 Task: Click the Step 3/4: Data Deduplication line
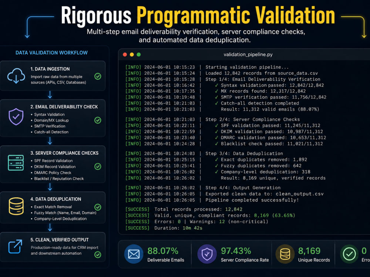[x=244, y=153]
